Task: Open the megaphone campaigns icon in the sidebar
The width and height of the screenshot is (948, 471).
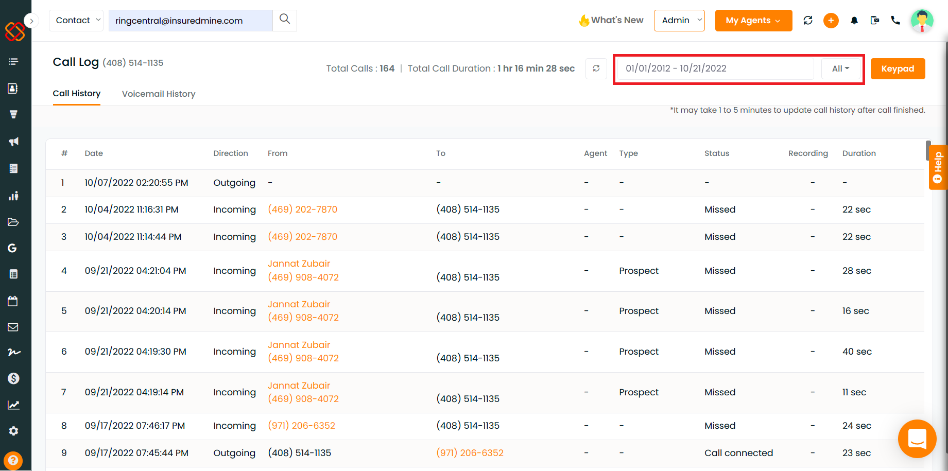Action: [x=13, y=142]
